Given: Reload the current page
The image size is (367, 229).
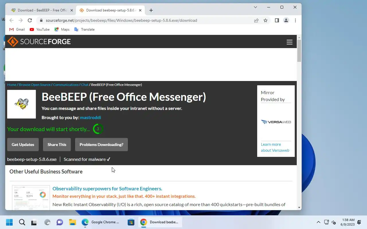Looking at the screenshot, I should (x=30, y=20).
